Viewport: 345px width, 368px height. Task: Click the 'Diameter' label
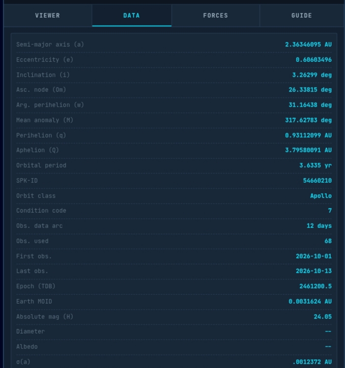pyautogui.click(x=30, y=332)
